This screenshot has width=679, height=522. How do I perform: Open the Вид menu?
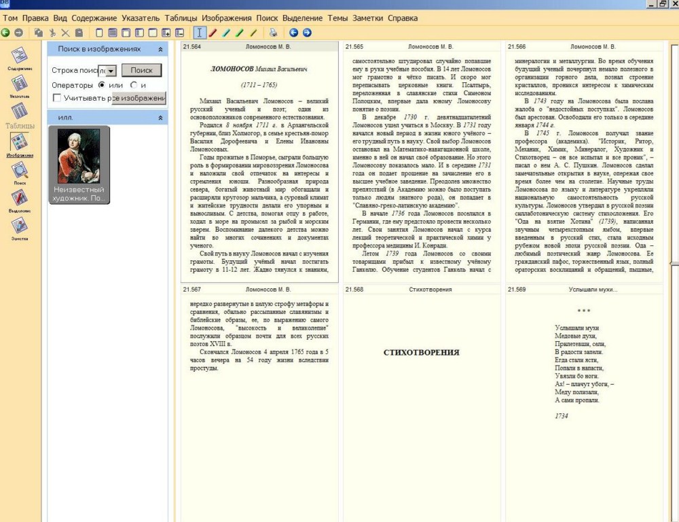pos(60,18)
